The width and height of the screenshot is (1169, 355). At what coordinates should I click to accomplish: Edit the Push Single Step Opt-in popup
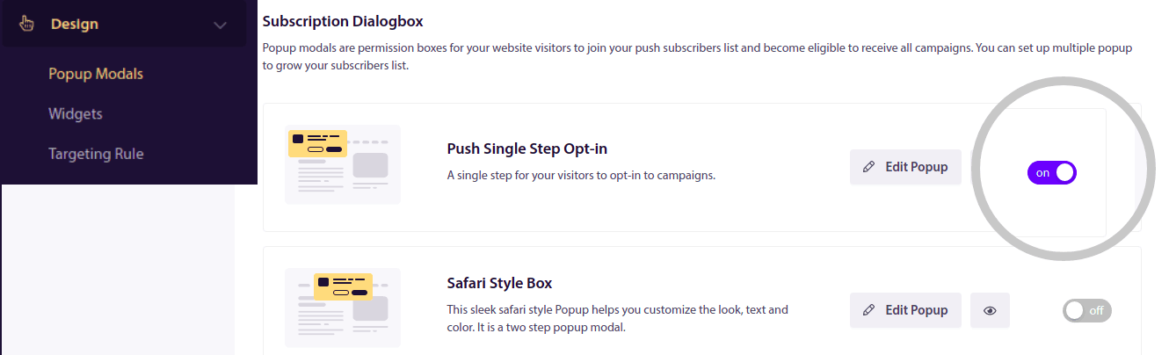(905, 167)
